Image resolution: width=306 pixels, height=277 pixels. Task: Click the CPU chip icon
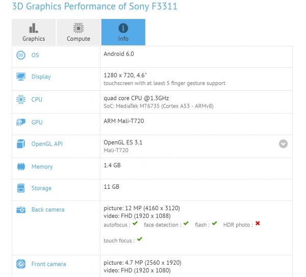pyautogui.click(x=21, y=99)
